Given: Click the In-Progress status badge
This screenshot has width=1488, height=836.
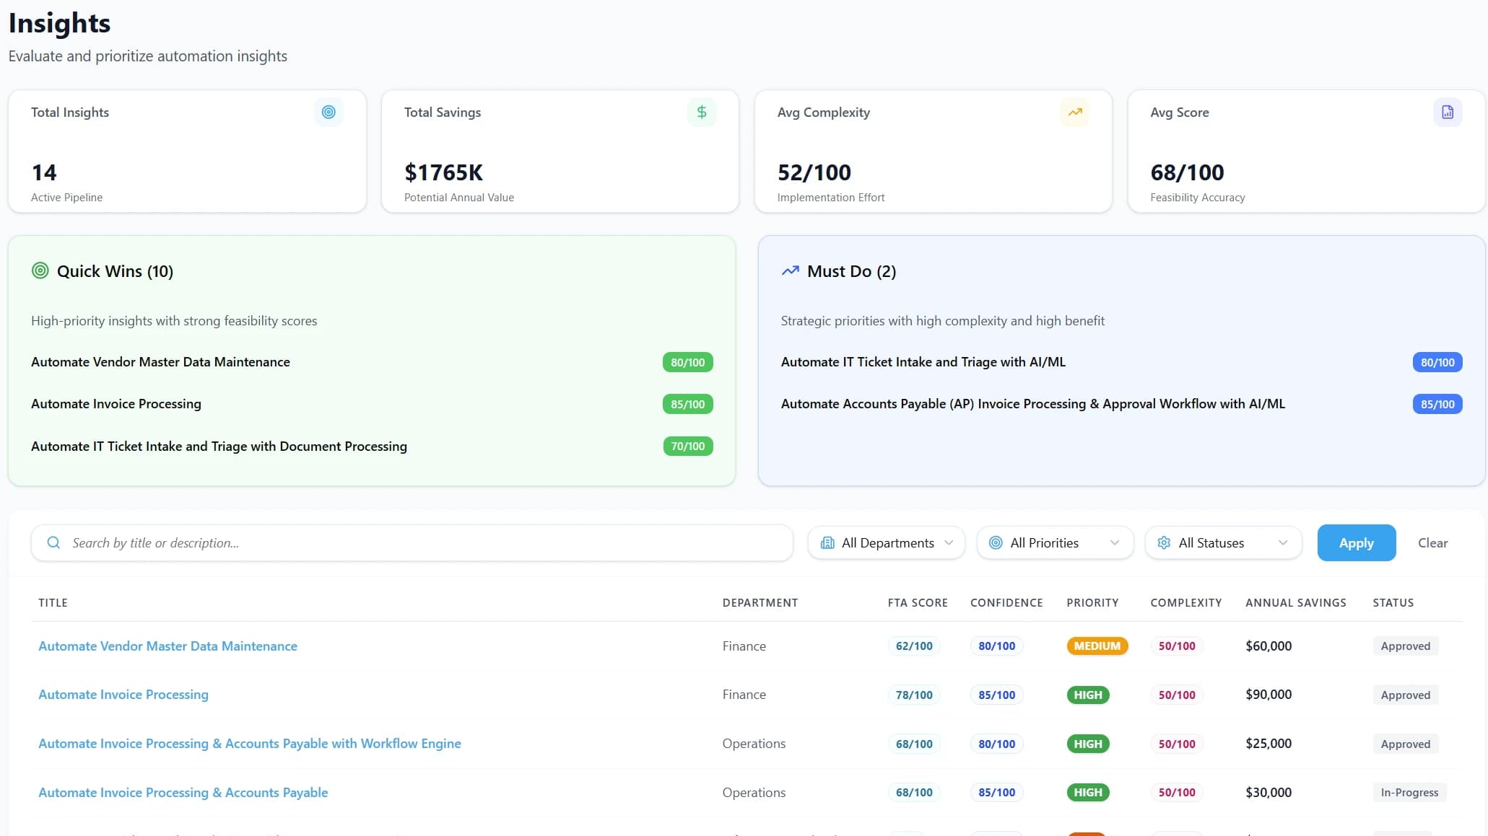Looking at the screenshot, I should (1409, 793).
